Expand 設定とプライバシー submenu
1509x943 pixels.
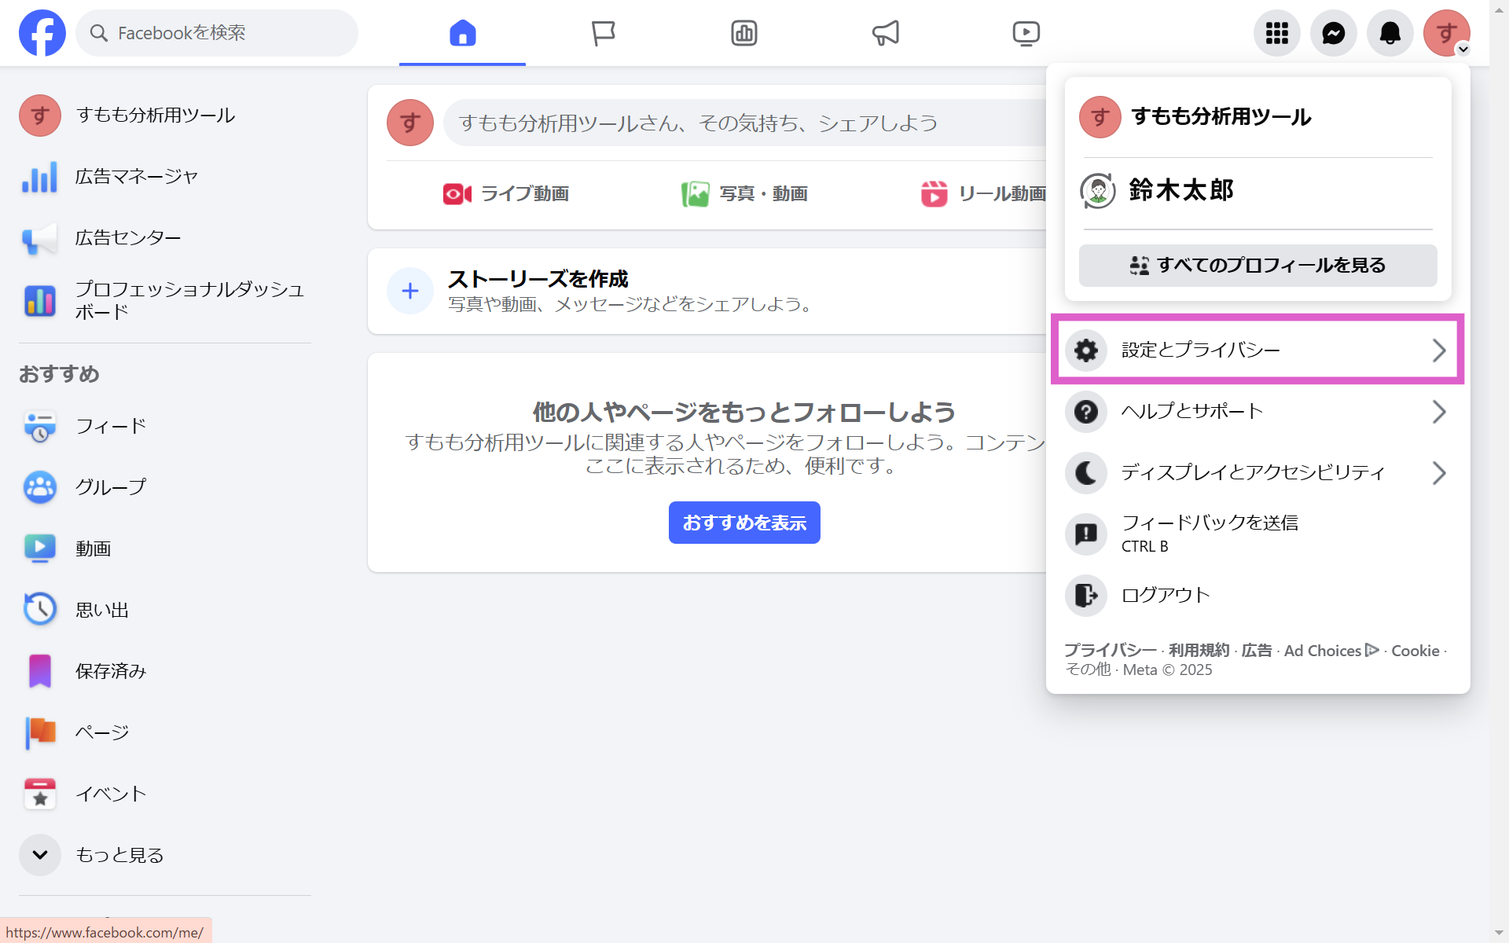pos(1256,350)
